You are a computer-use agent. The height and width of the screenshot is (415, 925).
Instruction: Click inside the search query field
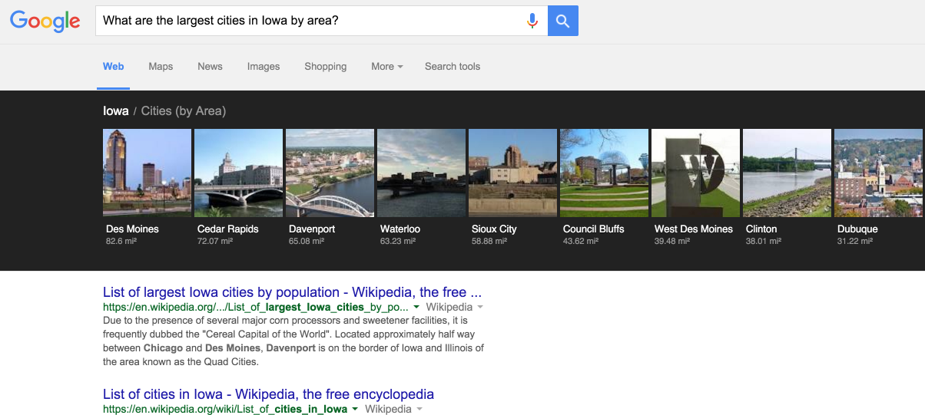click(x=307, y=21)
